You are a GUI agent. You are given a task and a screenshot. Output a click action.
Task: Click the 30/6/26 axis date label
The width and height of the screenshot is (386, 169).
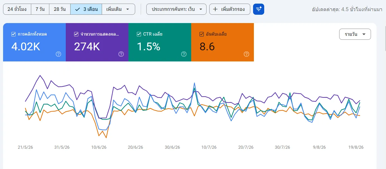point(172,147)
